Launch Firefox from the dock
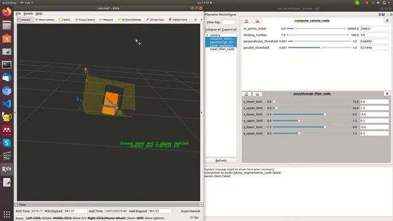Image resolution: width=393 pixels, height=221 pixels. 7,12
